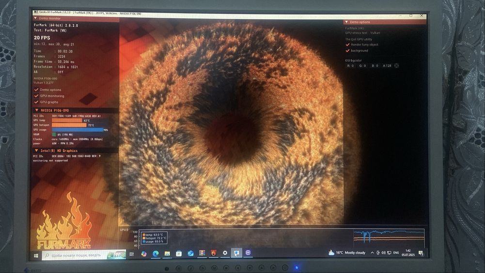This screenshot has width=485, height=273.
Task: Collapse the Intel(R) HD Graphics section
Action: click(36, 151)
